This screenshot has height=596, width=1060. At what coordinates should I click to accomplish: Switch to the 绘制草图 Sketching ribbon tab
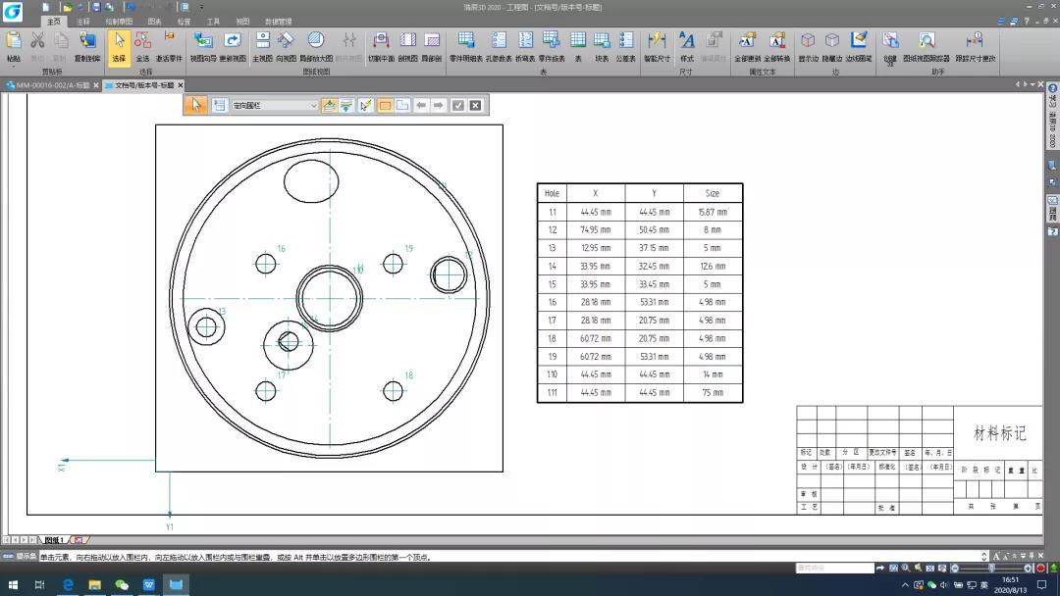click(x=119, y=22)
